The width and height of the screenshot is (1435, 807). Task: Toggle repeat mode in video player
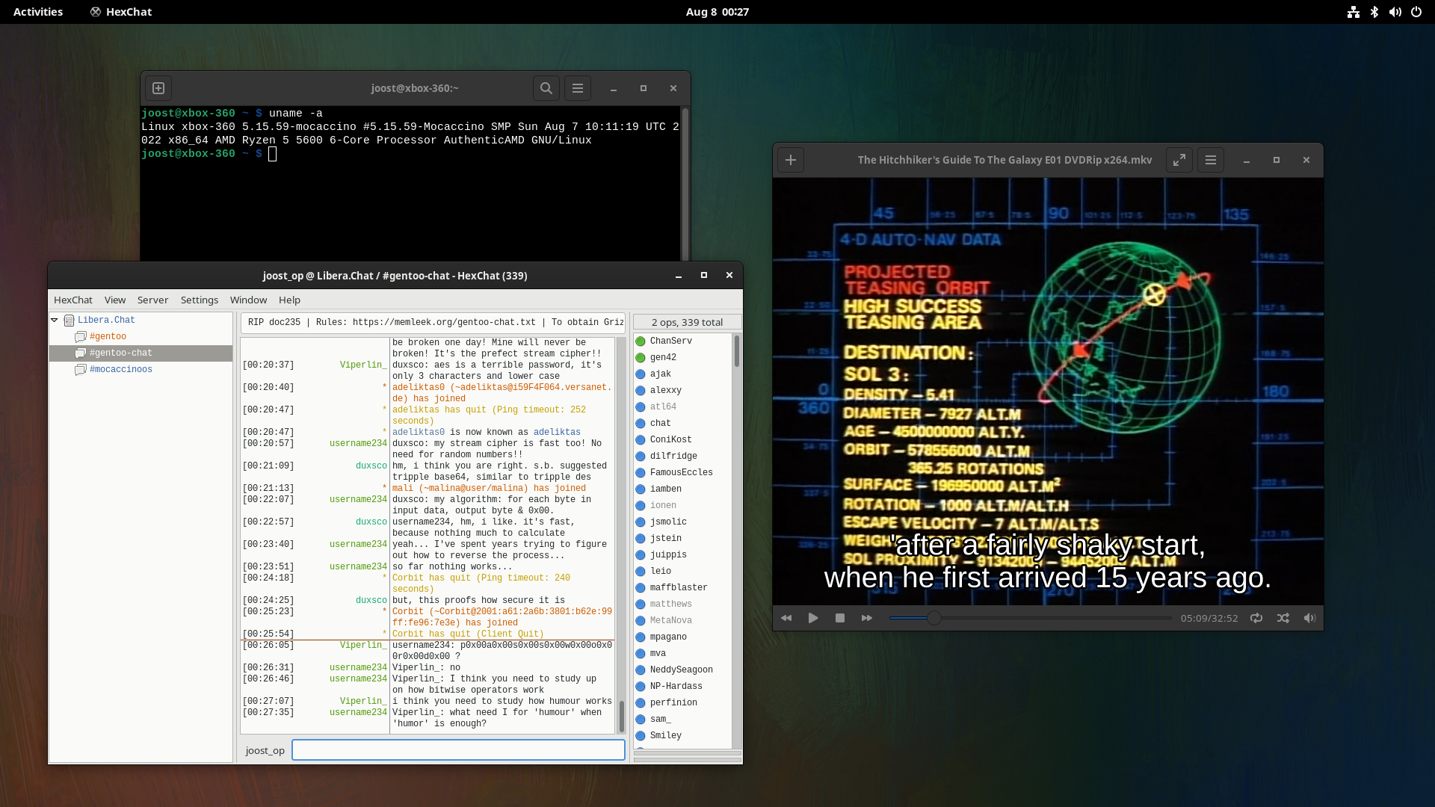click(x=1256, y=618)
